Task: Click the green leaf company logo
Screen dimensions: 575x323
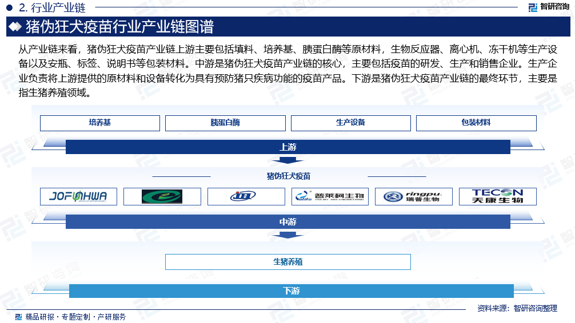Action: click(162, 197)
